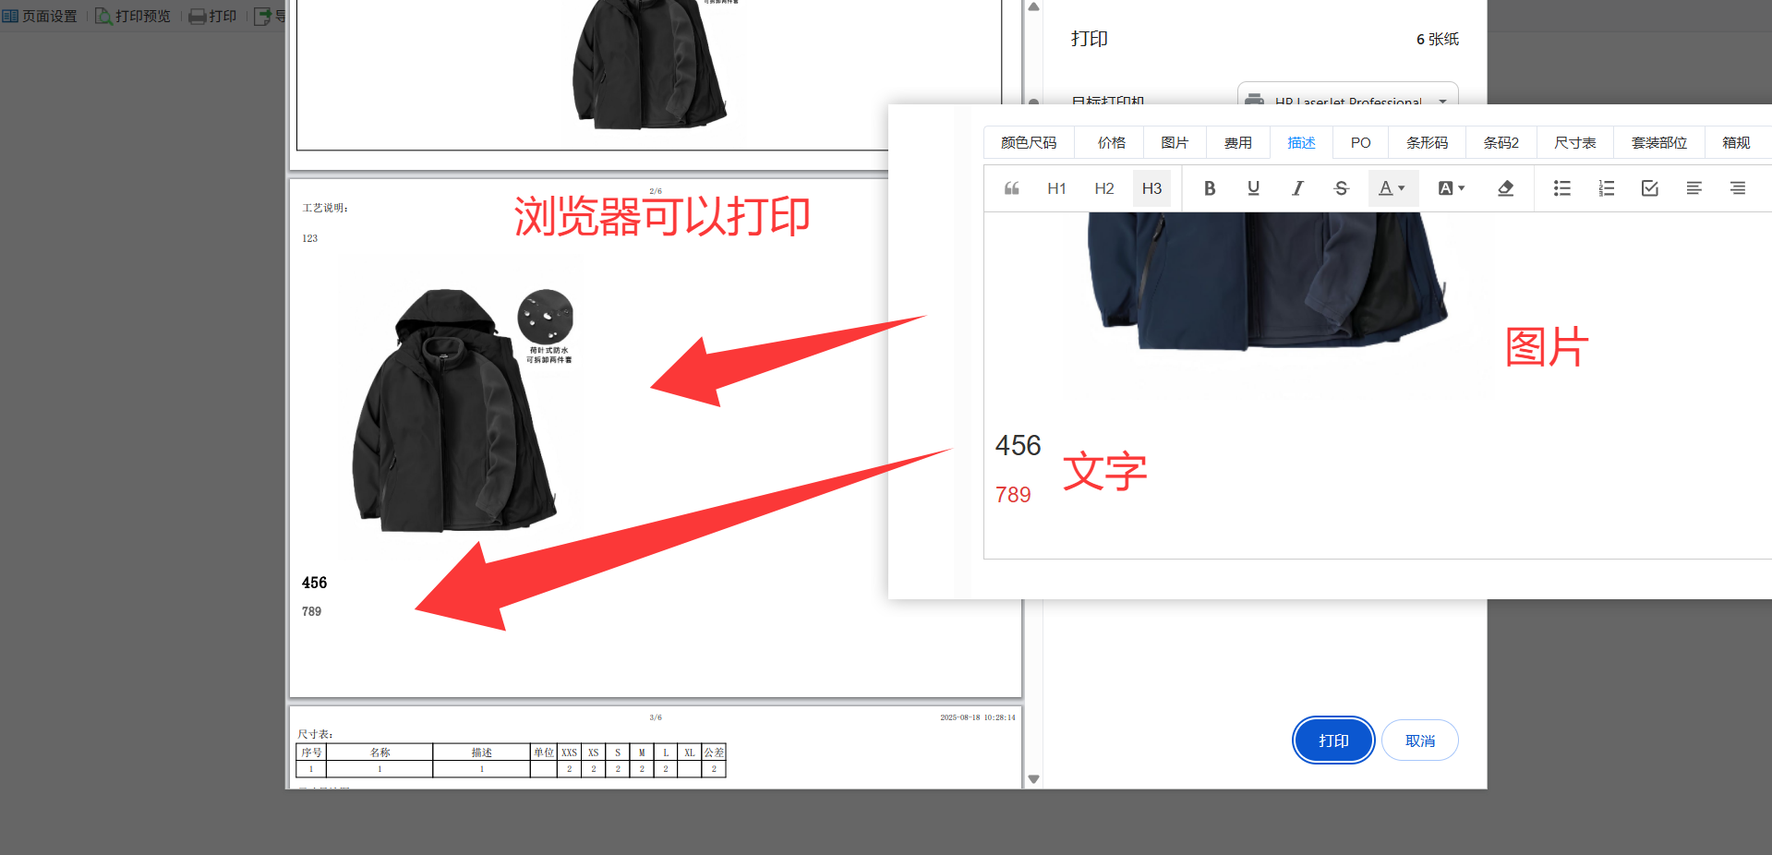Apply italic formatting
1772x855 pixels.
(x=1297, y=188)
